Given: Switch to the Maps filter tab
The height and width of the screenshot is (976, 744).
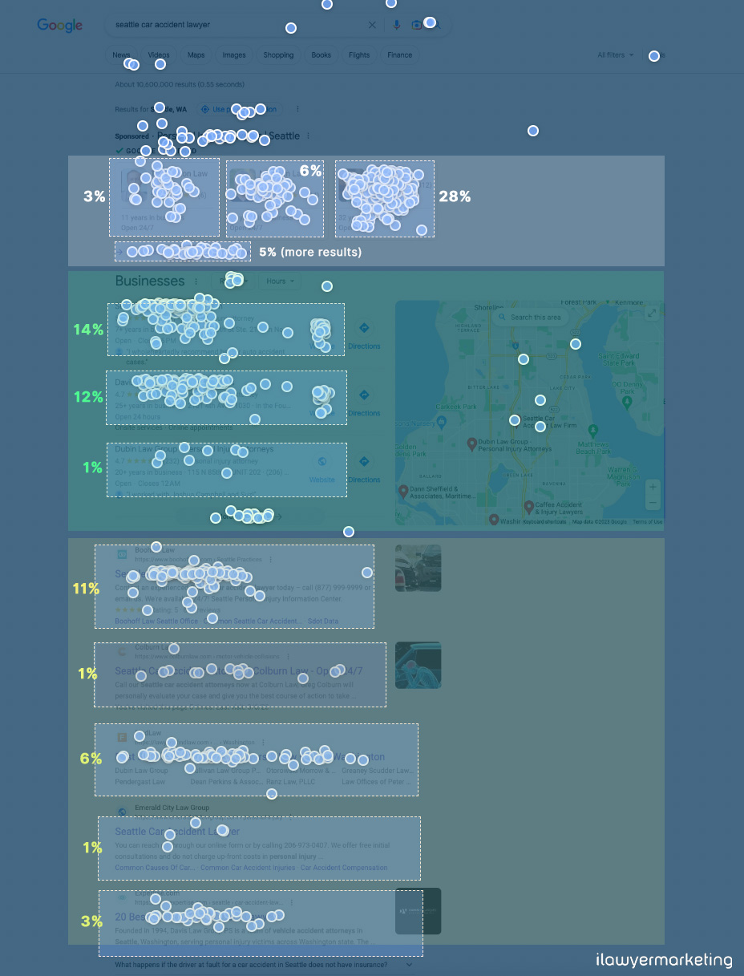Looking at the screenshot, I should pyautogui.click(x=196, y=55).
